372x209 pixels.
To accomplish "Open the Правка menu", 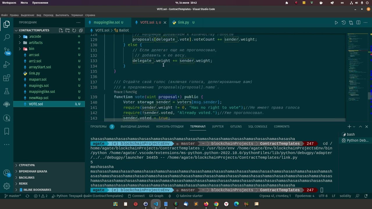I will click(14, 15).
